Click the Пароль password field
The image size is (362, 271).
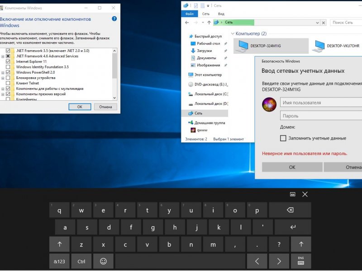(321, 116)
